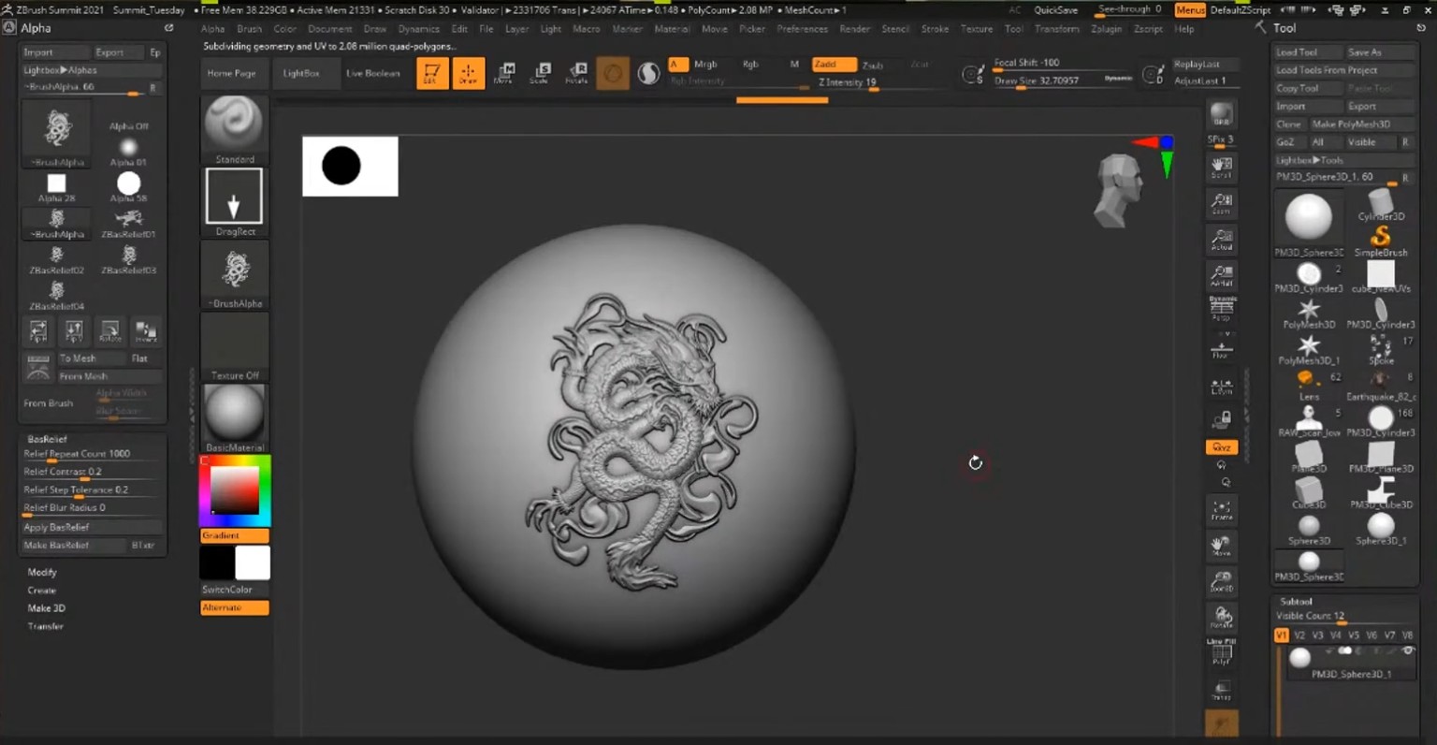Toggle the Zadd sculpt mode
The height and width of the screenshot is (745, 1437).
coord(834,65)
